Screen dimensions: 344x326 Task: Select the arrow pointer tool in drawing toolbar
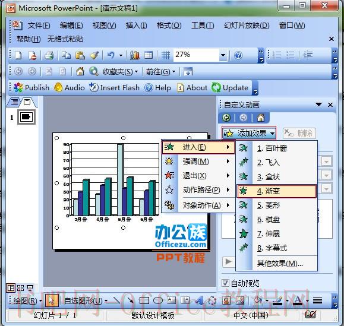(x=52, y=300)
